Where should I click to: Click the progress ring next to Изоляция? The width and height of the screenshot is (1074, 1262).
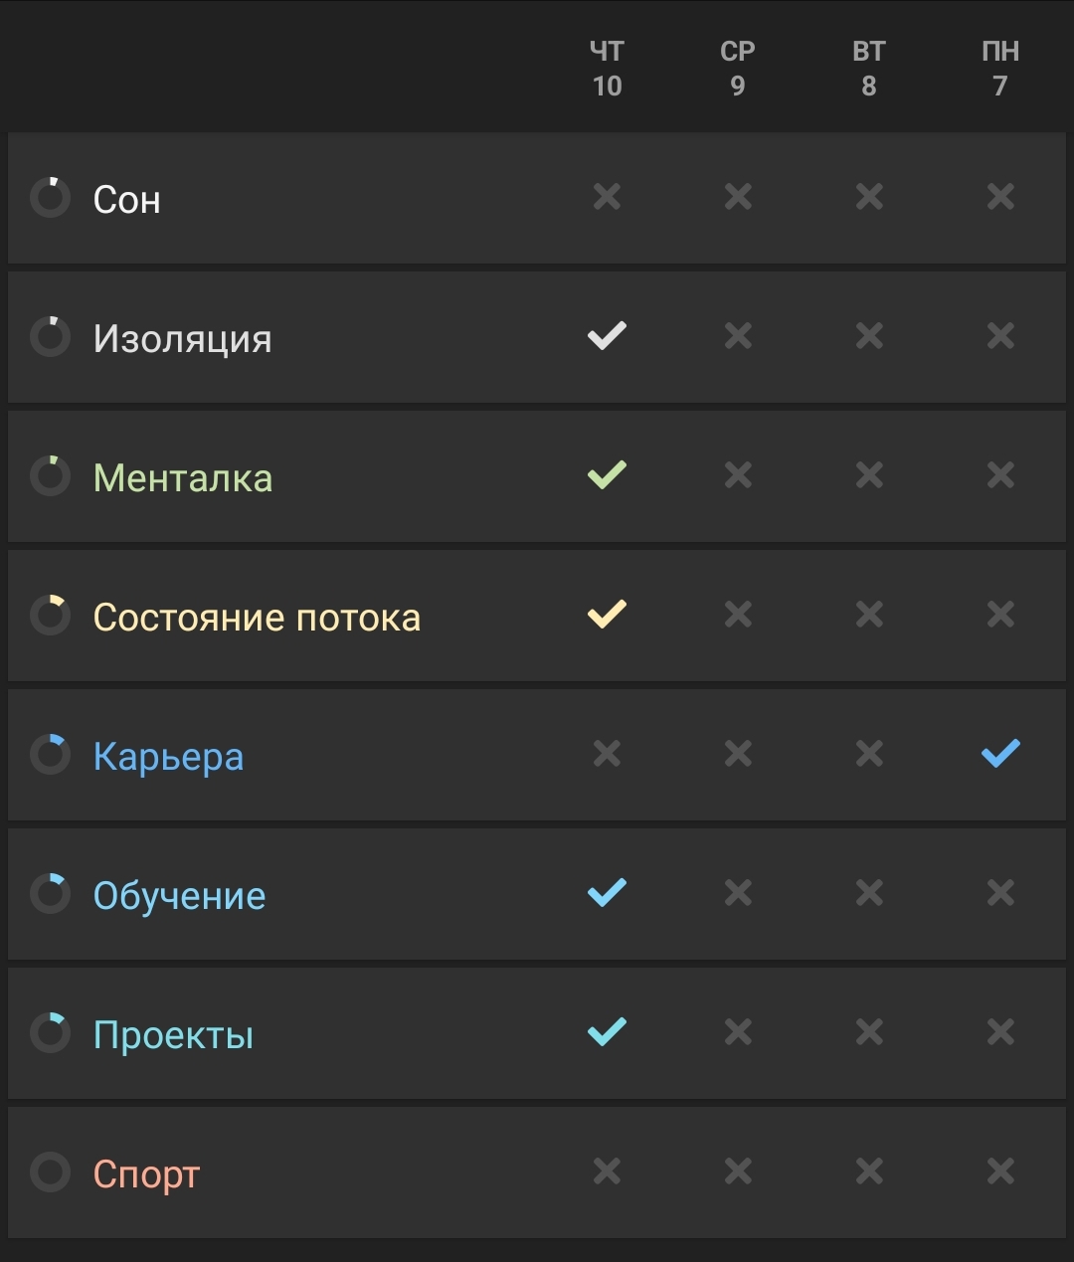point(50,337)
